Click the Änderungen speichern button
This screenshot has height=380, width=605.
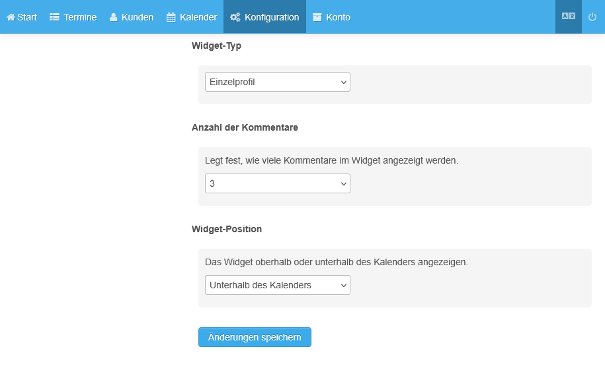[x=255, y=337]
